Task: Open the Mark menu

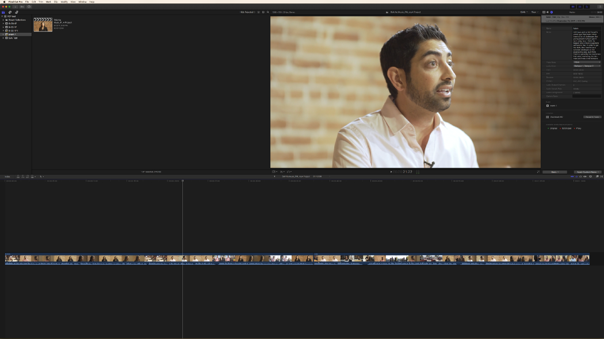Action: click(48, 2)
